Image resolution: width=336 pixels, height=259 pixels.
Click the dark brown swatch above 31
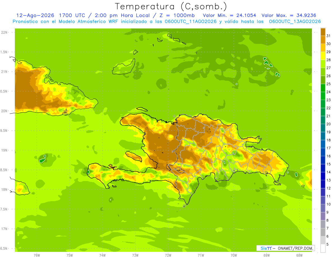click(x=323, y=32)
